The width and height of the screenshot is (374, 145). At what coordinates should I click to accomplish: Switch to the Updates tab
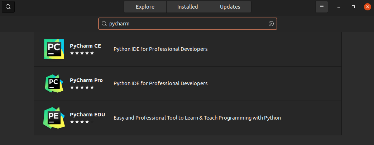[230, 7]
